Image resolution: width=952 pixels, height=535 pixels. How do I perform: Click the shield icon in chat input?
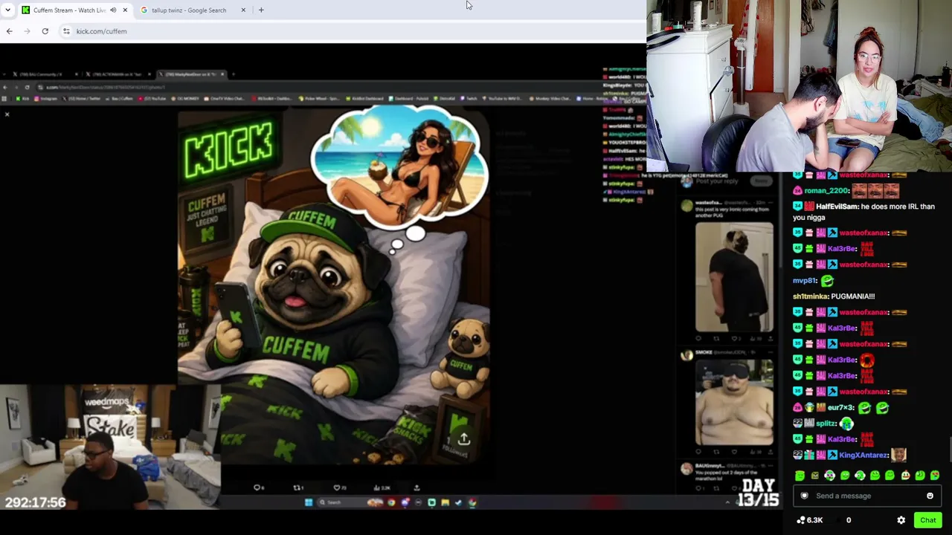click(804, 496)
